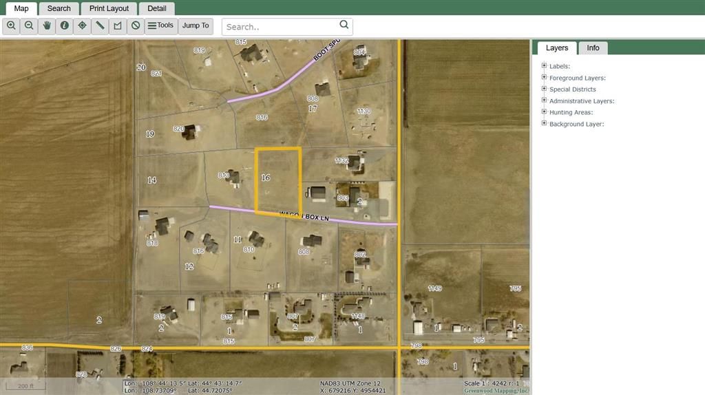Click the locate crosshair target tool

(83, 26)
